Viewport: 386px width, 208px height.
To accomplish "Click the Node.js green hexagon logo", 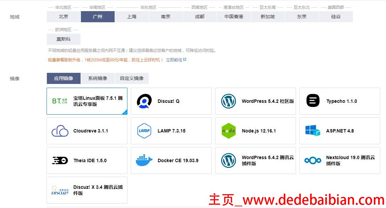I will (229, 131).
